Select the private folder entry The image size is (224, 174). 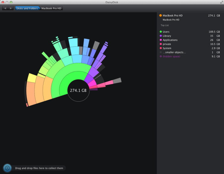tap(167, 44)
